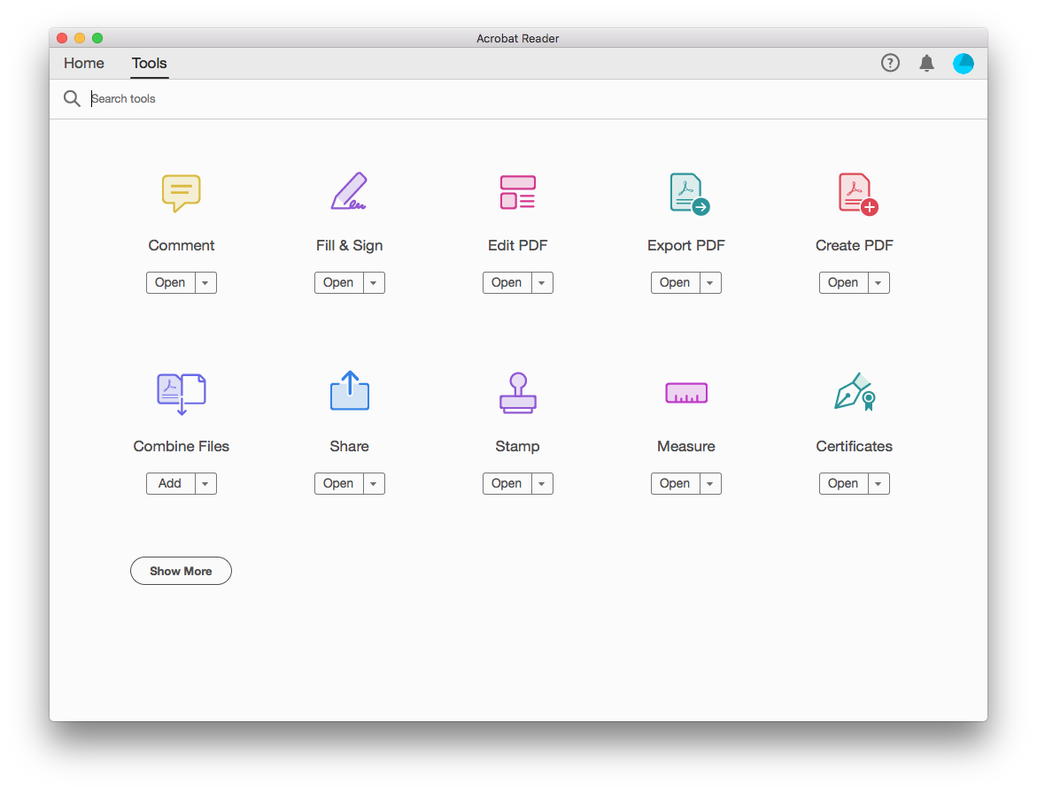Expand the Create PDF dropdown arrow
The width and height of the screenshot is (1037, 792).
879,283
